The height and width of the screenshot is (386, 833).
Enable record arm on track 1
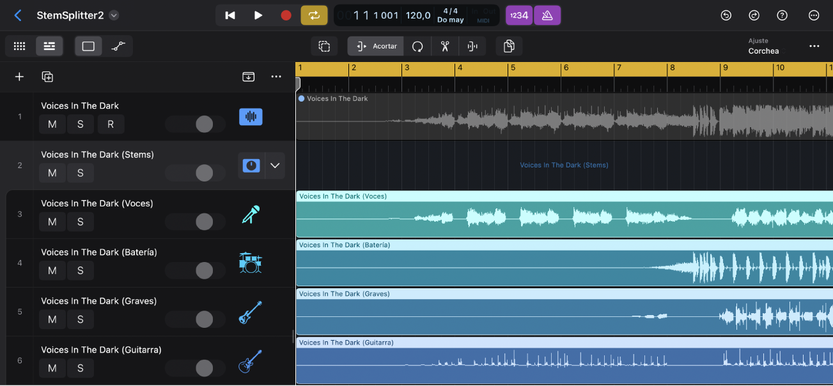click(111, 124)
